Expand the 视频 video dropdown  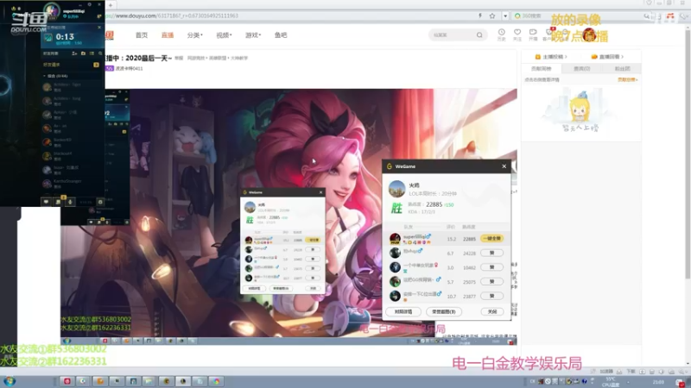pyautogui.click(x=224, y=35)
